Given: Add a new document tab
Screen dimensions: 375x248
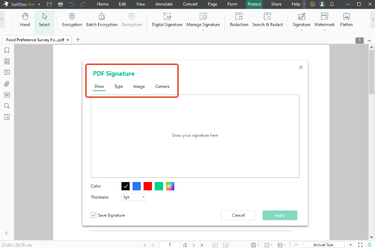Looking at the screenshot, I should 78,40.
